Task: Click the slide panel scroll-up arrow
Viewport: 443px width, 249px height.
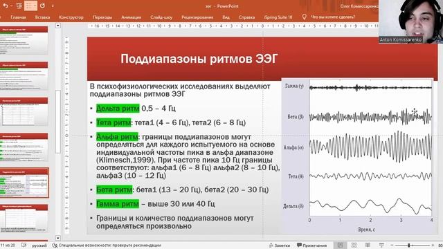Action: click(58, 26)
